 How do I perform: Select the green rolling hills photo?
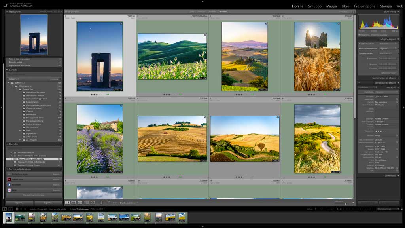pos(172,56)
